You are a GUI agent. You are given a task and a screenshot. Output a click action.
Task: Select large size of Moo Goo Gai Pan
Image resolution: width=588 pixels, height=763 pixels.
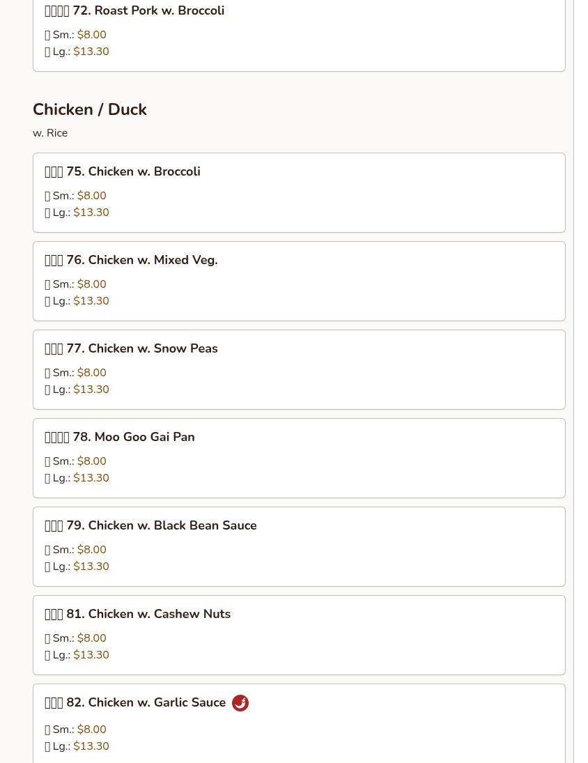(77, 479)
